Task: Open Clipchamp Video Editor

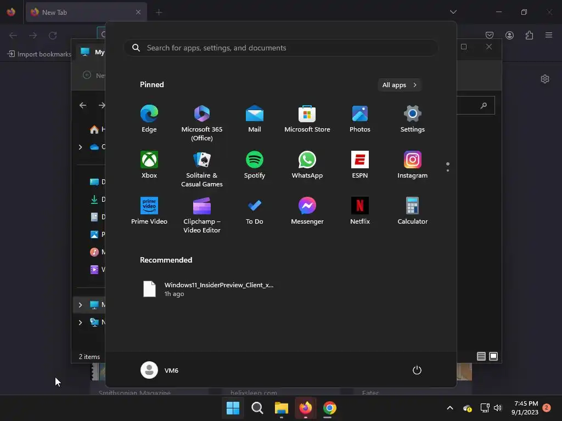Action: 202,215
